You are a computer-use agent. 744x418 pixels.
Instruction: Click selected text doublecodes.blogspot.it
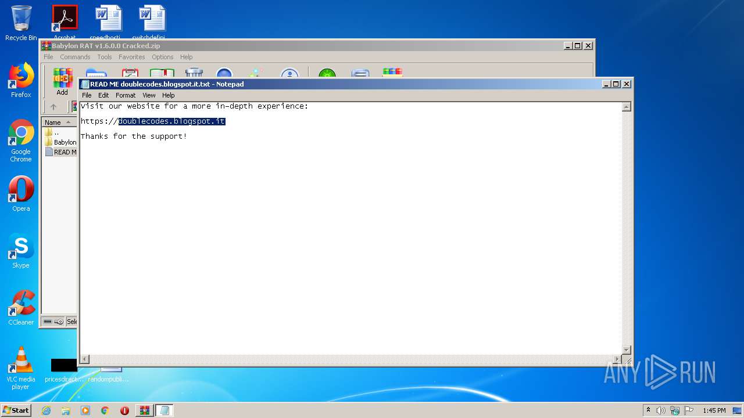click(x=171, y=121)
